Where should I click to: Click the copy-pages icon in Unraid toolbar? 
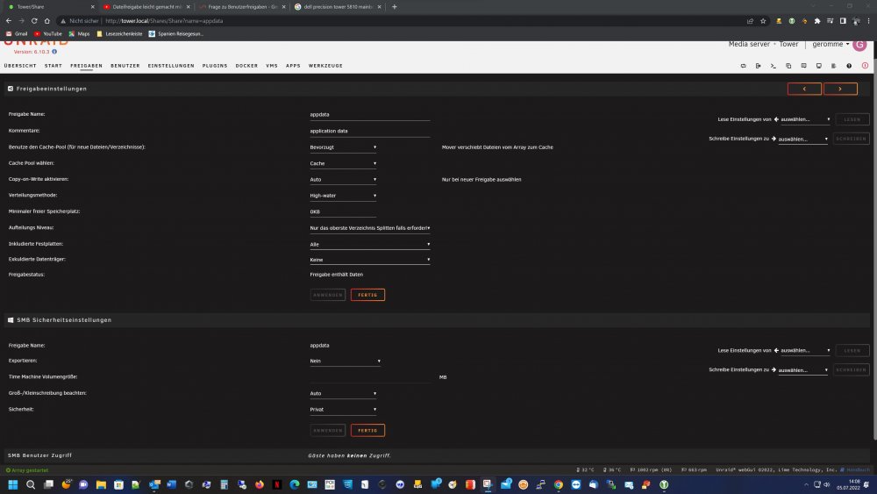pos(788,66)
